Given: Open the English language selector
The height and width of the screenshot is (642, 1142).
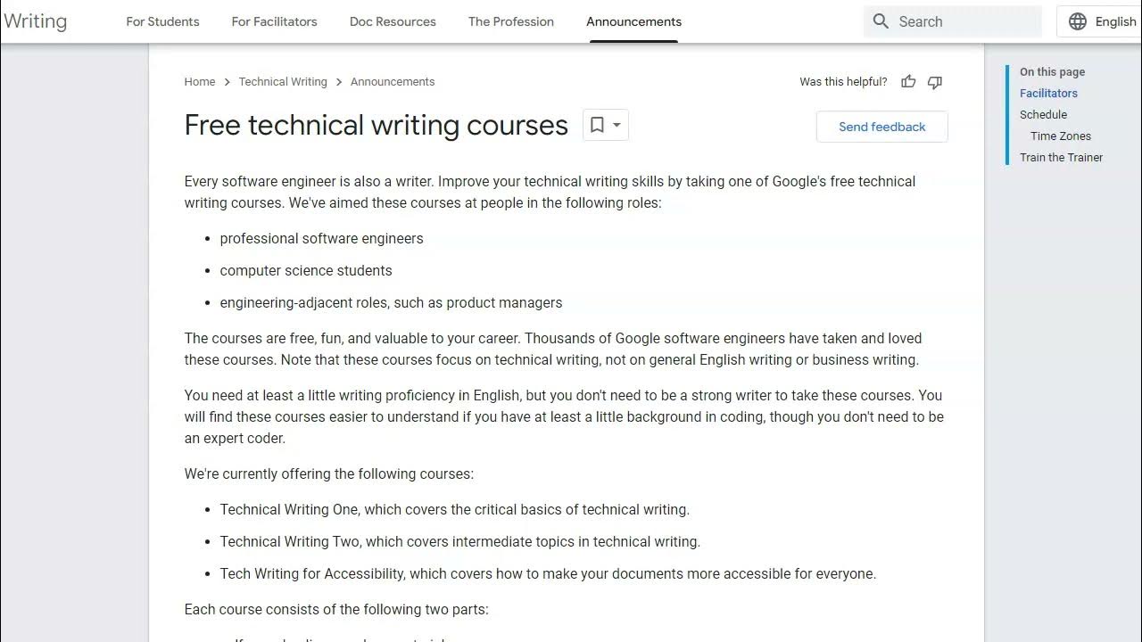Looking at the screenshot, I should click(1115, 21).
